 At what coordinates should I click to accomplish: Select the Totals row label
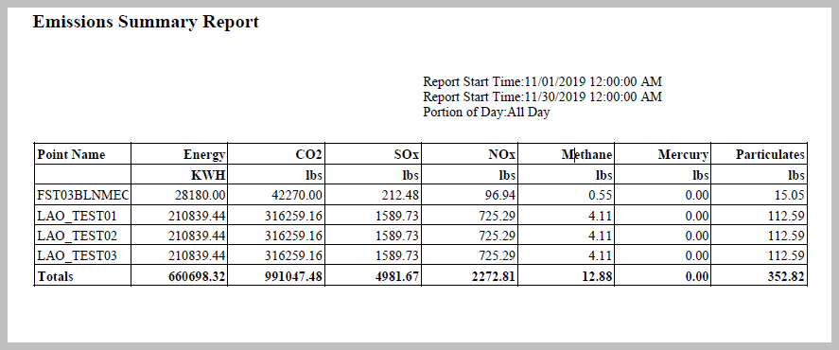point(55,276)
